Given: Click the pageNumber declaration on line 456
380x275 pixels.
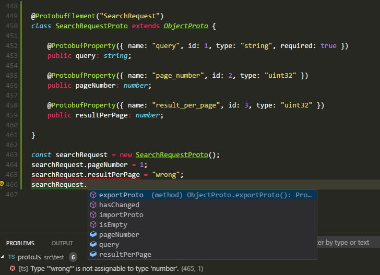Looking at the screenshot, I should coord(96,86).
